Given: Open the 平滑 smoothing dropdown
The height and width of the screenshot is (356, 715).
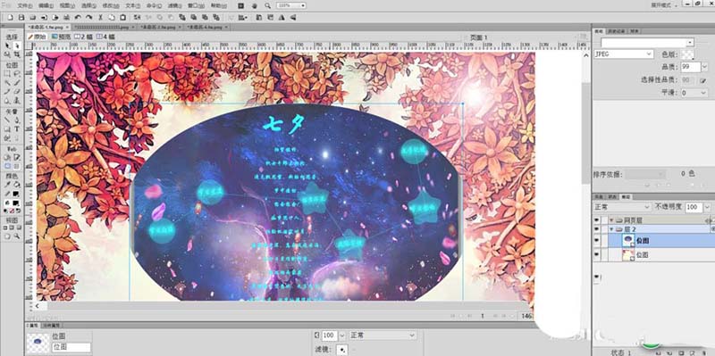Looking at the screenshot, I should click(694, 93).
